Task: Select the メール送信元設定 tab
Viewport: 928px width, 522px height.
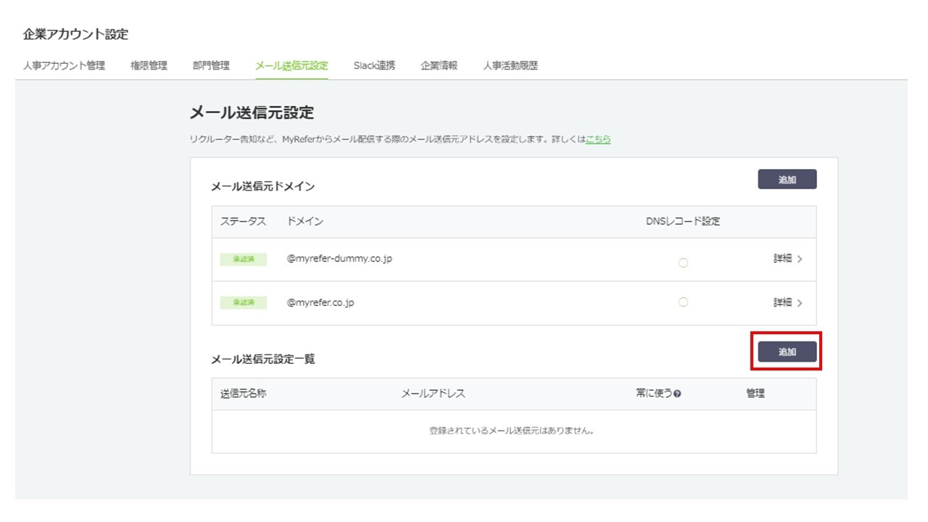Action: [291, 66]
